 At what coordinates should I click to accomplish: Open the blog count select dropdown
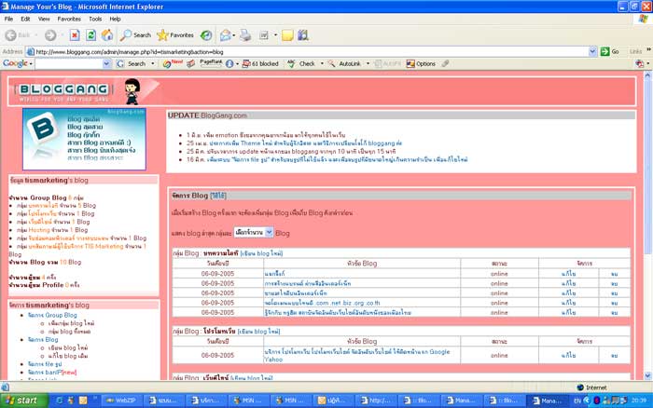click(253, 233)
